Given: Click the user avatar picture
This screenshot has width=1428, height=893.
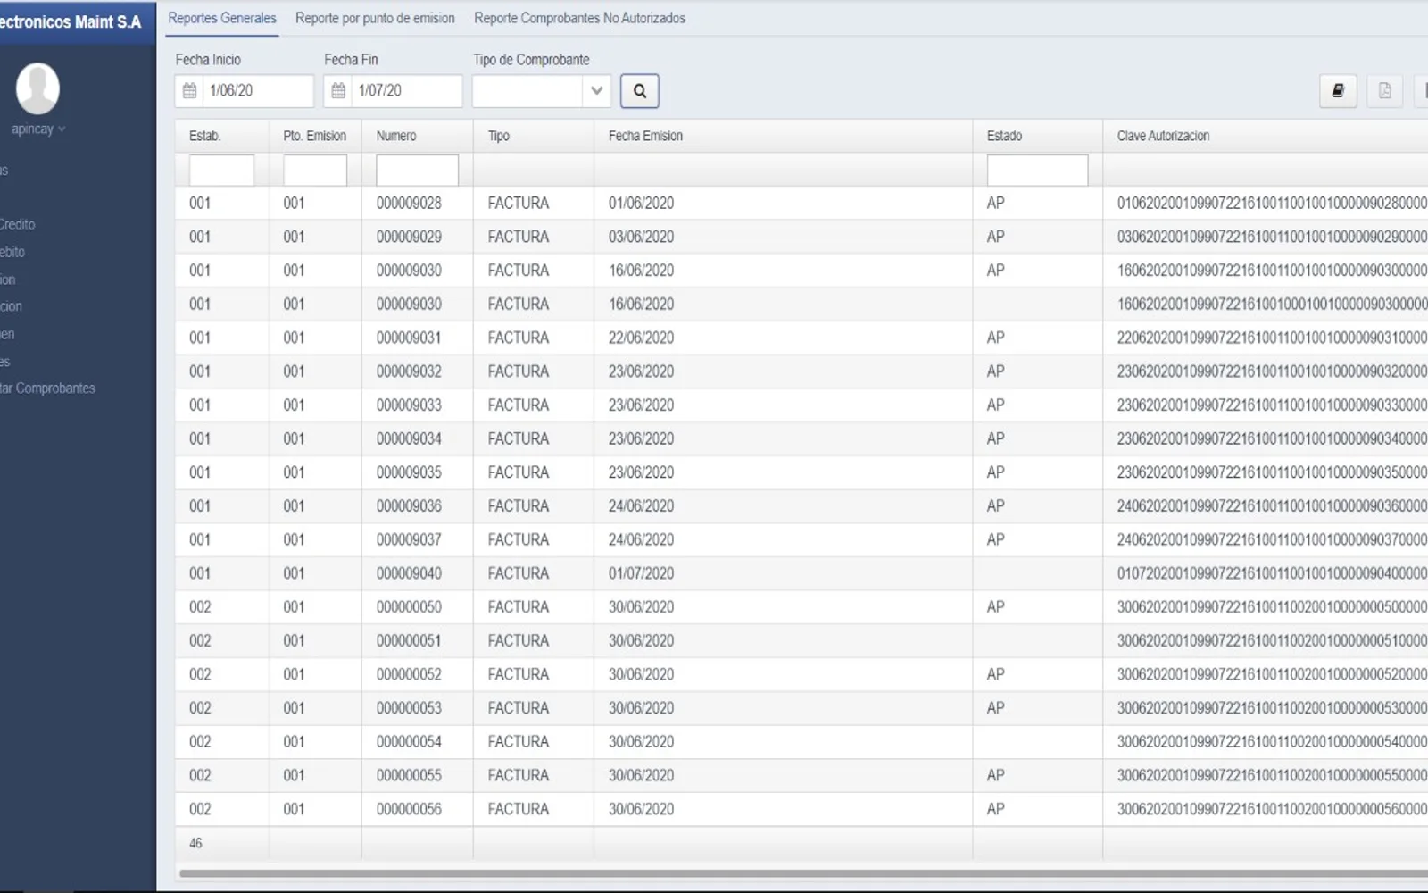Looking at the screenshot, I should [37, 88].
